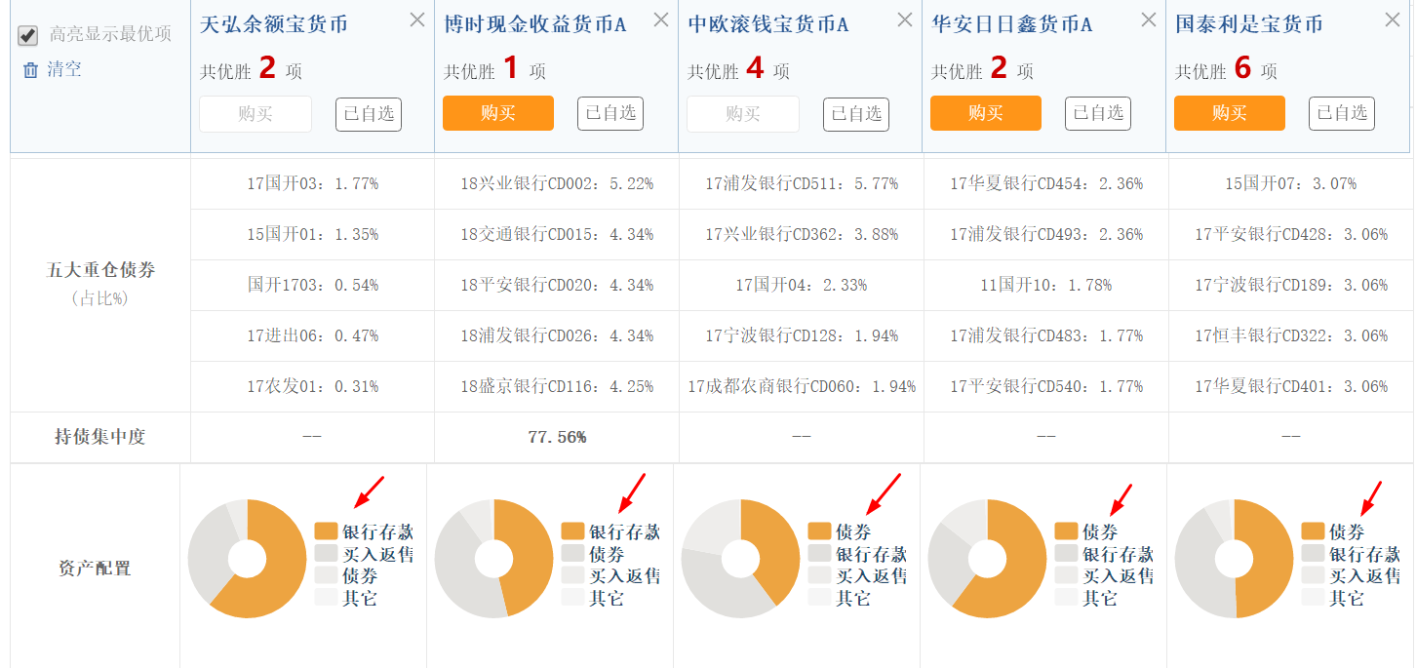The width and height of the screenshot is (1416, 668).
Task: Click 购买 for 华安日日鑫货币A
Action: 985,113
